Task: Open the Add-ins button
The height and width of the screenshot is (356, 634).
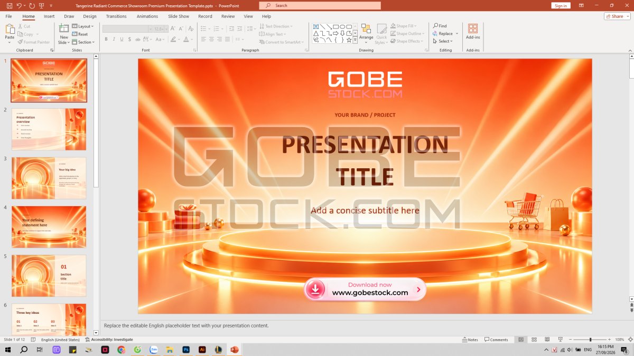Action: coord(473,32)
